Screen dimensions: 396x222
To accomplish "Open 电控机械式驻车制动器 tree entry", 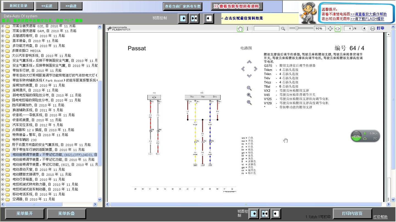I will point(45,189).
